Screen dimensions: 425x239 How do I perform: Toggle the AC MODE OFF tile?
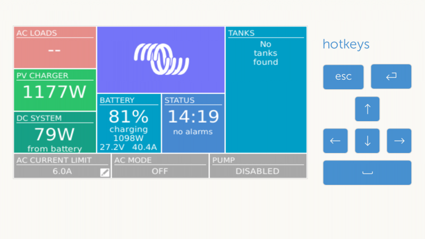pos(160,166)
